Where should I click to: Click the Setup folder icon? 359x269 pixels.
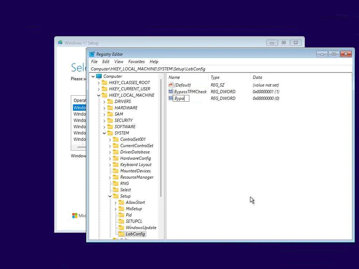tap(116, 196)
